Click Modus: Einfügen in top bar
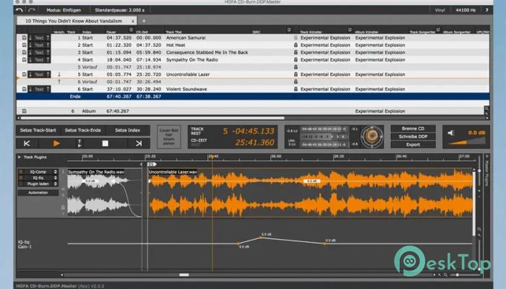The width and height of the screenshot is (506, 289). [x=64, y=10]
